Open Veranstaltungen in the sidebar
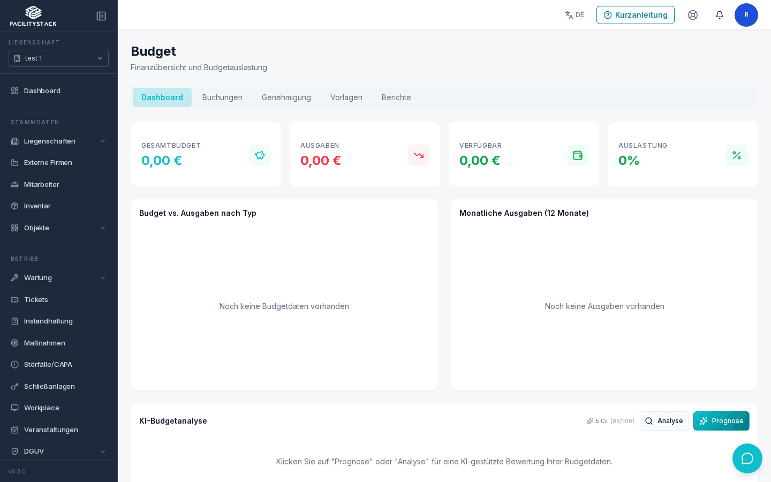The width and height of the screenshot is (771, 482). 59,430
